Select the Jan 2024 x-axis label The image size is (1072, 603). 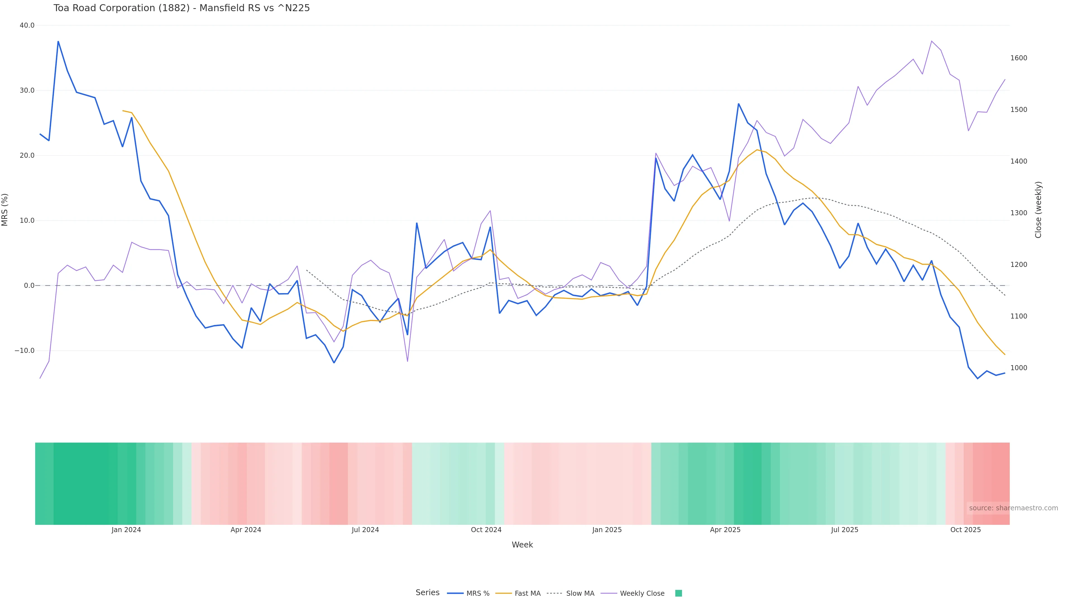(126, 530)
